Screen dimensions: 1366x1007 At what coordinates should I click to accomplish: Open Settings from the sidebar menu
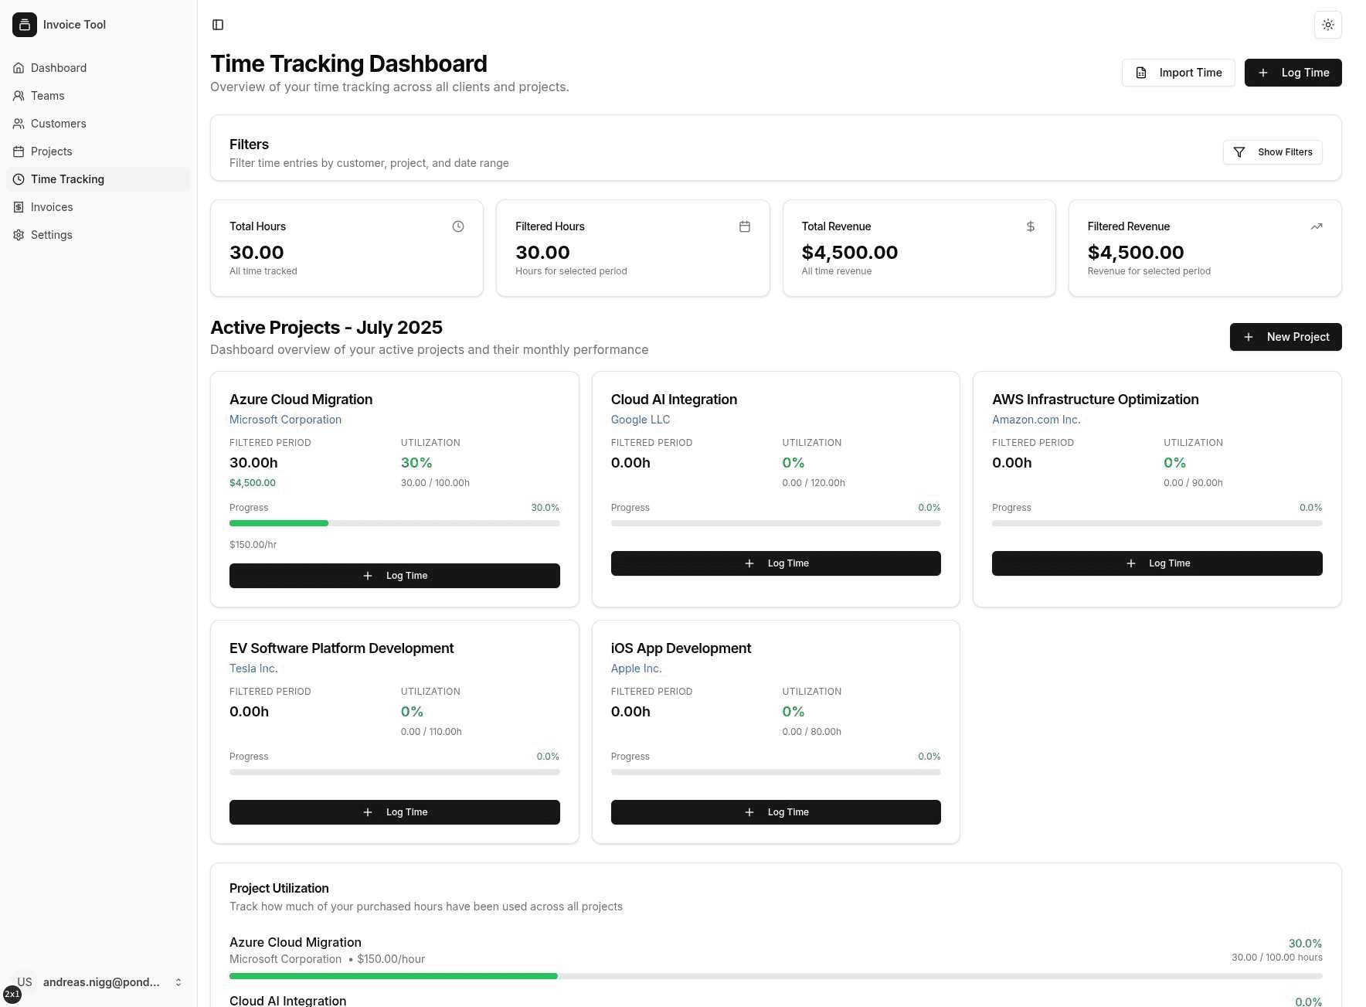[x=51, y=234]
